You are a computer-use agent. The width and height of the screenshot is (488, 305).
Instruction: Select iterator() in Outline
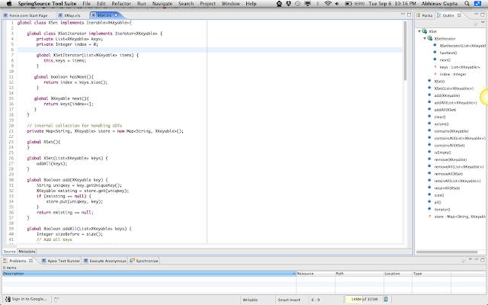[x=442, y=210]
